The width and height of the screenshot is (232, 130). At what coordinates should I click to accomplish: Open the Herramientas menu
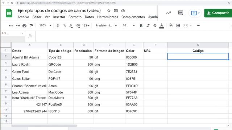[108, 17]
